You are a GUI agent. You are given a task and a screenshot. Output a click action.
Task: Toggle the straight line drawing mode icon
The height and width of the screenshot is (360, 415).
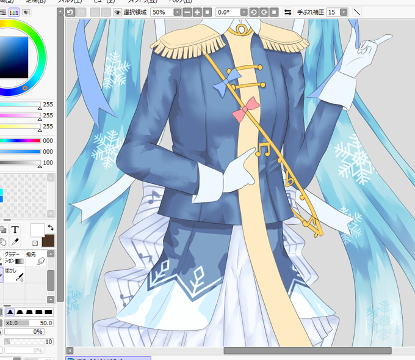coord(357,12)
